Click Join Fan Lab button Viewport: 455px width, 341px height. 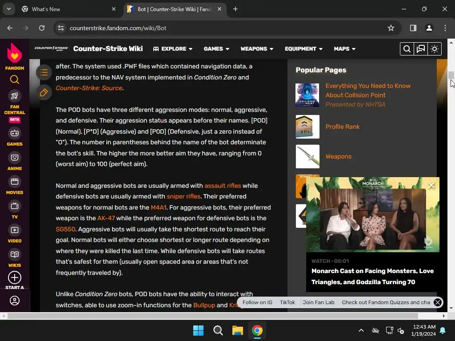[x=318, y=302]
